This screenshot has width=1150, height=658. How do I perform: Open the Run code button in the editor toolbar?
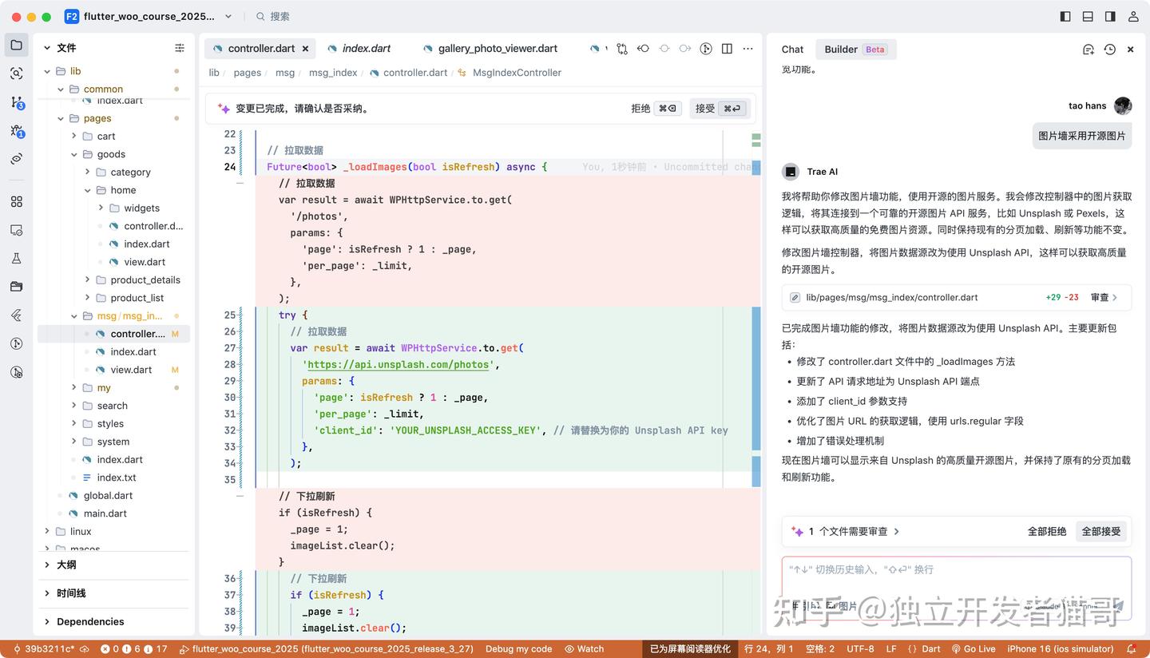[x=706, y=49]
